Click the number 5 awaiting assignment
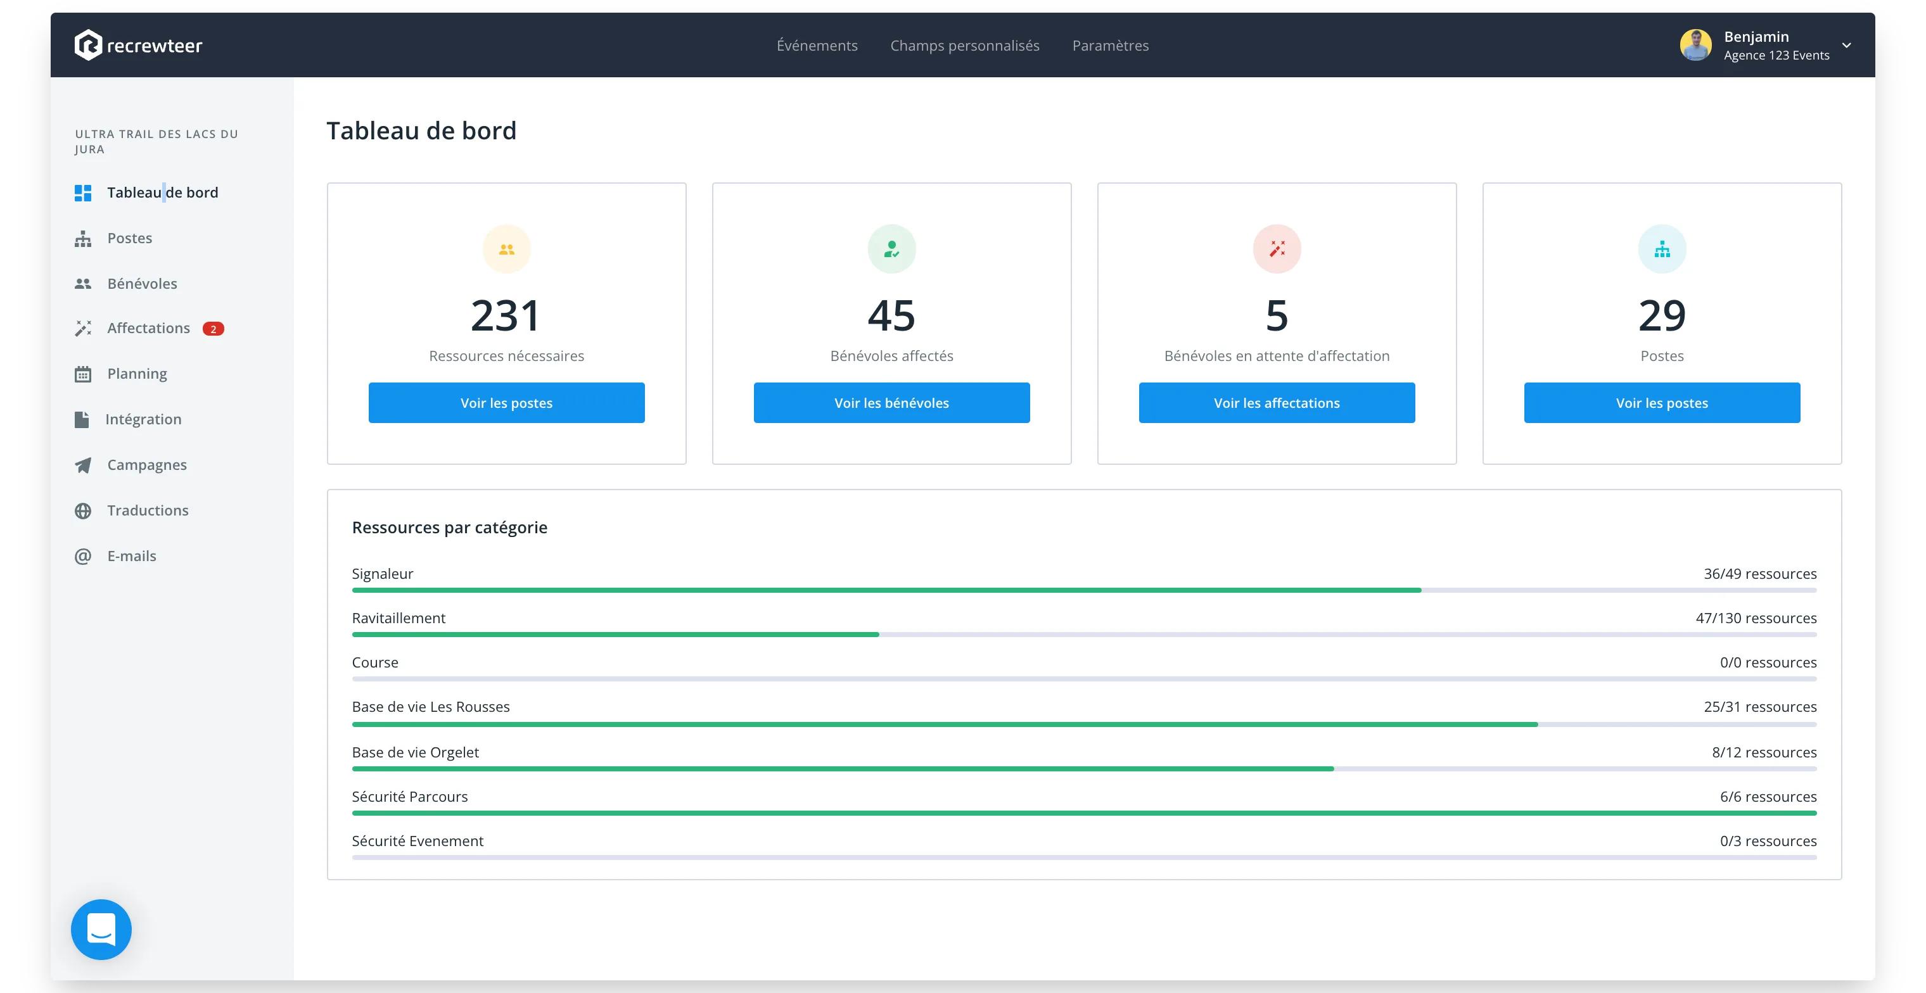The height and width of the screenshot is (993, 1926). 1277,315
